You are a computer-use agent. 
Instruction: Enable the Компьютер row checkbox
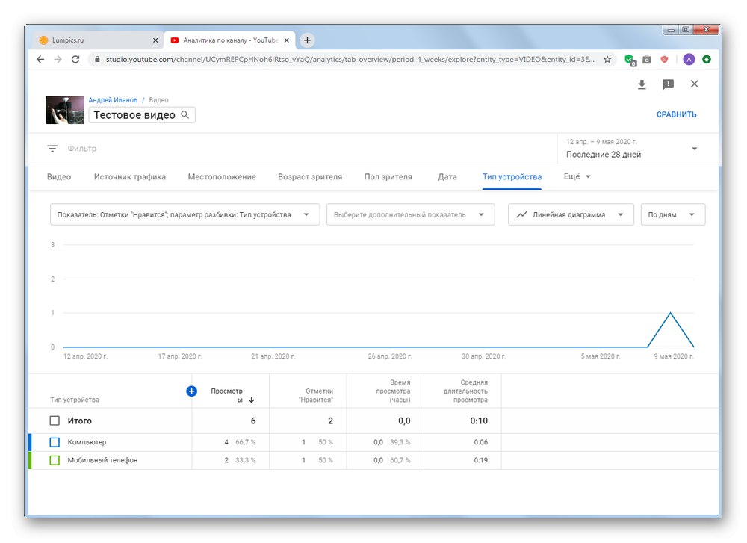[54, 441]
